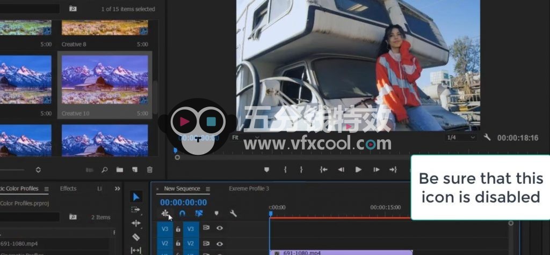Screen dimensions: 550x255
Task: Expand panel tabs overflow chevron
Action: pos(118,189)
